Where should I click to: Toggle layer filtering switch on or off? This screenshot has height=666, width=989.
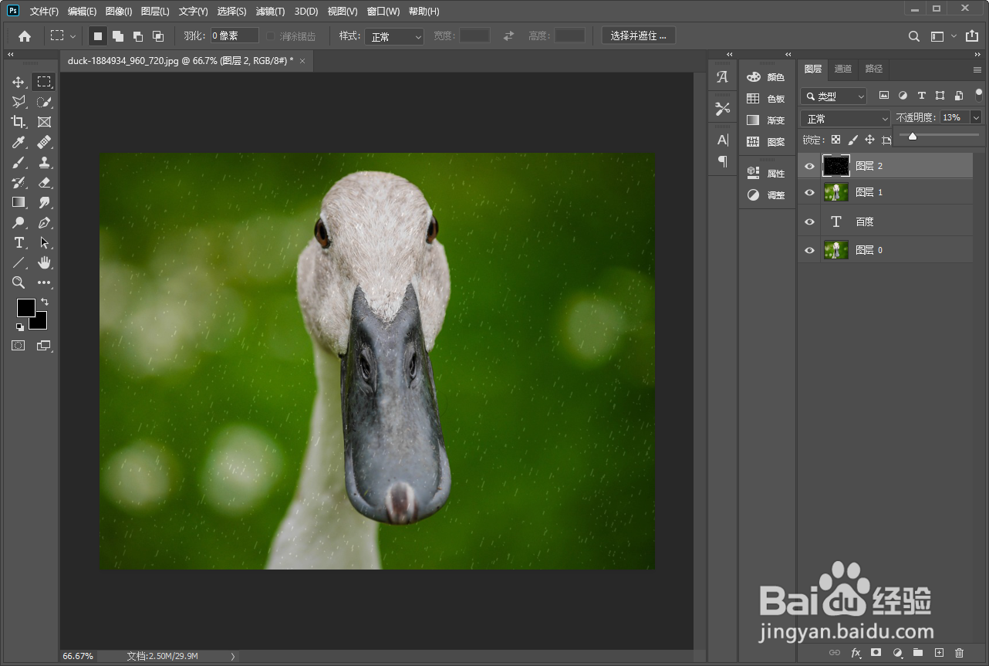click(979, 95)
